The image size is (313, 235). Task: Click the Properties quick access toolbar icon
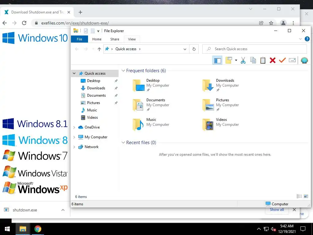coord(86,31)
